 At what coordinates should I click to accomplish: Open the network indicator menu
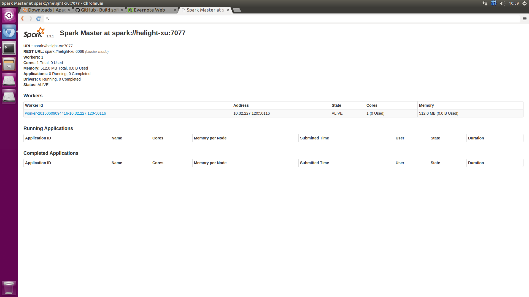pyautogui.click(x=485, y=3)
